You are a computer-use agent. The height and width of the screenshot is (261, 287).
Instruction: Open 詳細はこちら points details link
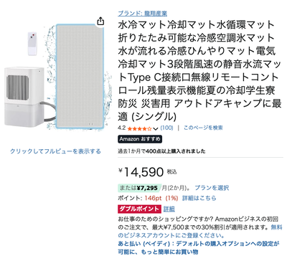(x=199, y=198)
